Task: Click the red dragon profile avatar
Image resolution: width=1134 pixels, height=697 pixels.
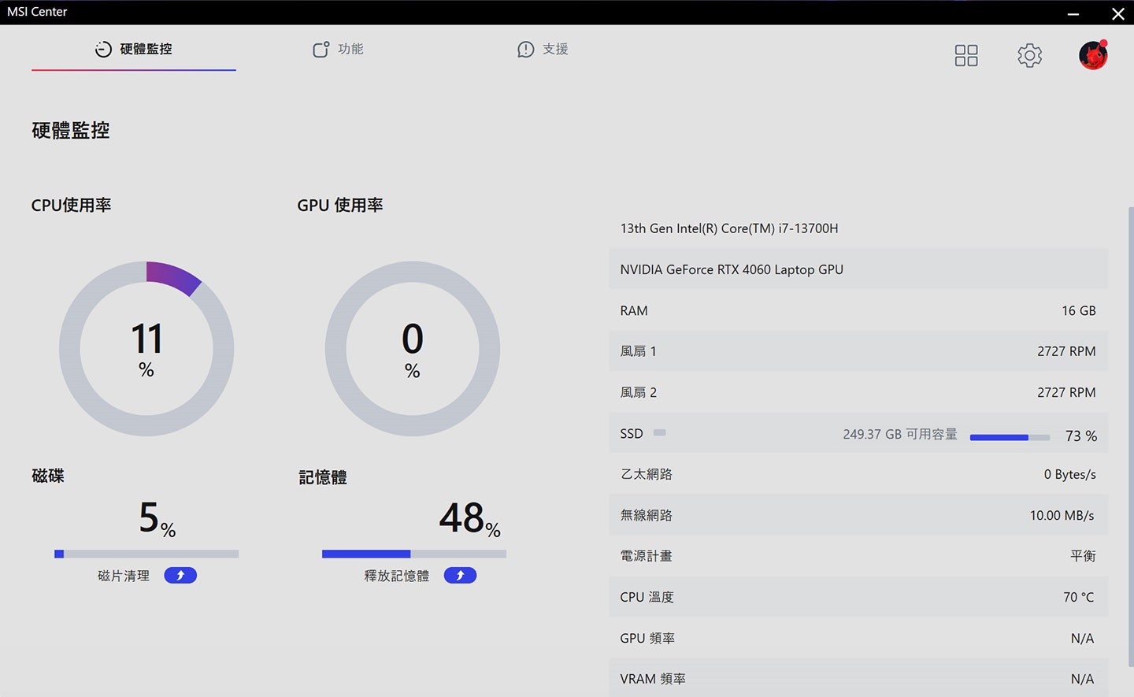Action: 1093,55
